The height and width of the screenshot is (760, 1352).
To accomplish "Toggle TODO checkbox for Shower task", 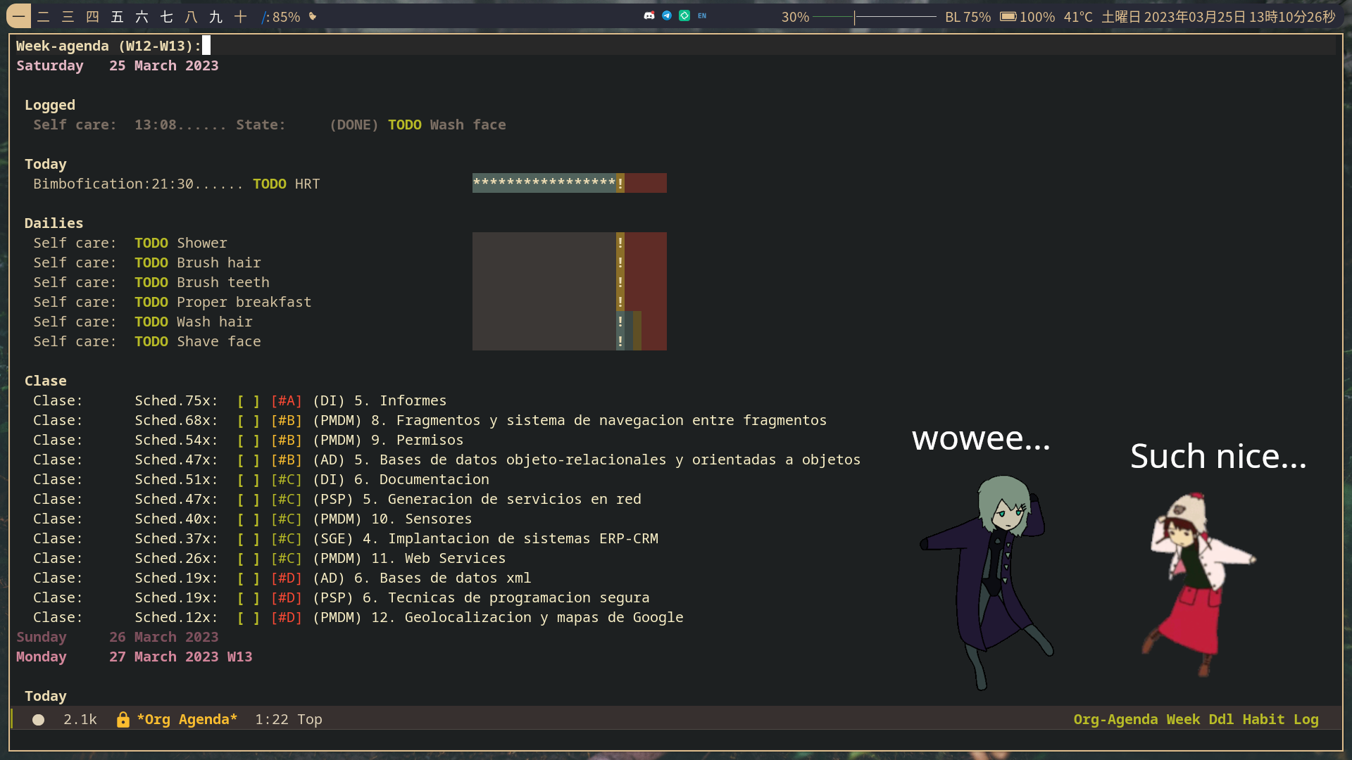I will click(x=151, y=242).
